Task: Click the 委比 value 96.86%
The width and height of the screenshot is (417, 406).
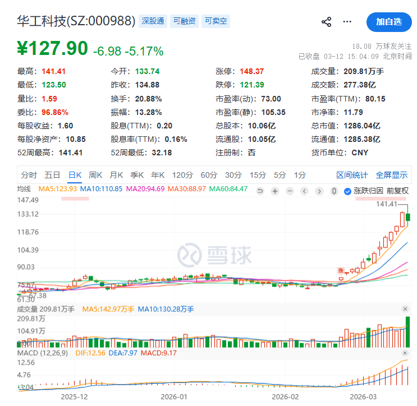Action: click(x=55, y=112)
